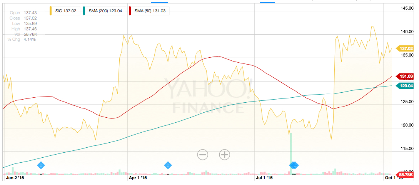Open the dividend marker near January 2015
419x185 pixels.
click(41, 165)
